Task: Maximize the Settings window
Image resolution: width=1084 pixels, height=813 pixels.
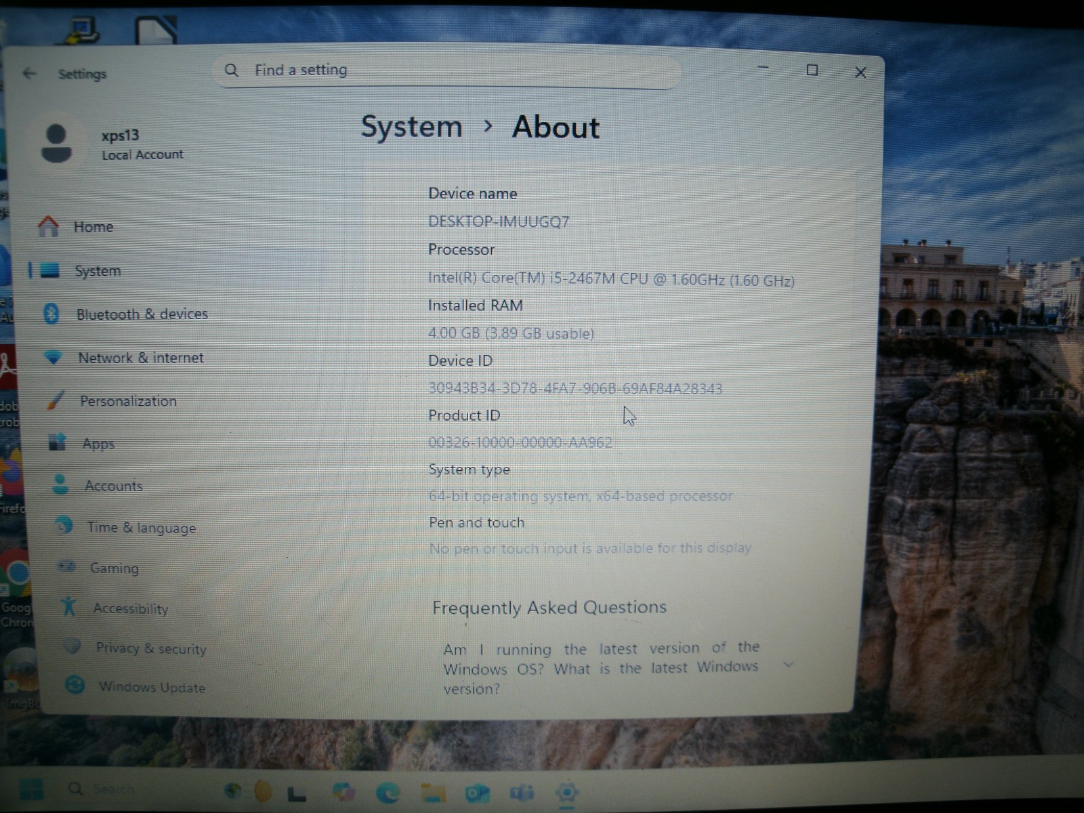Action: 812,70
